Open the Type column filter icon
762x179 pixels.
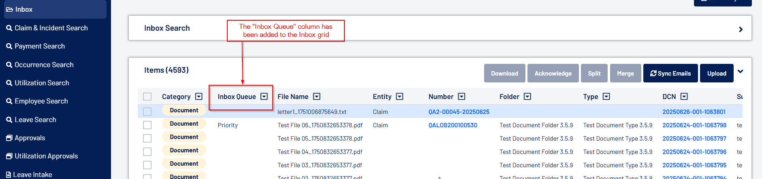point(606,97)
